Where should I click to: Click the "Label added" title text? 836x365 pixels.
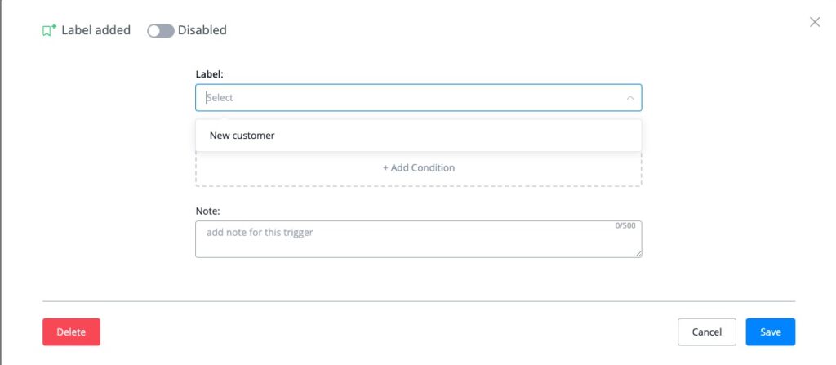click(96, 30)
